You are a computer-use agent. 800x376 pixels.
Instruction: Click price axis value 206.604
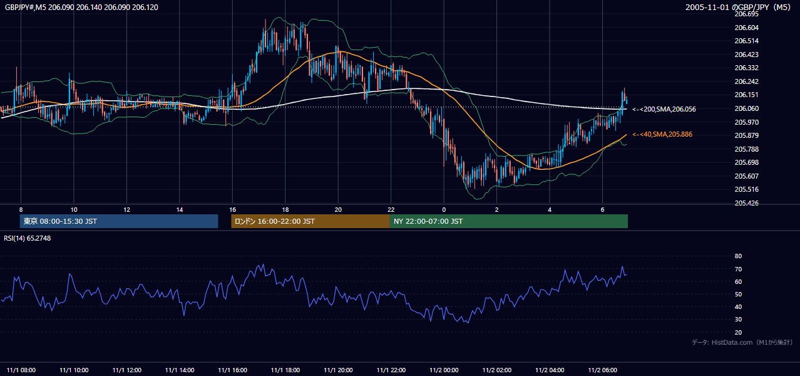[746, 28]
